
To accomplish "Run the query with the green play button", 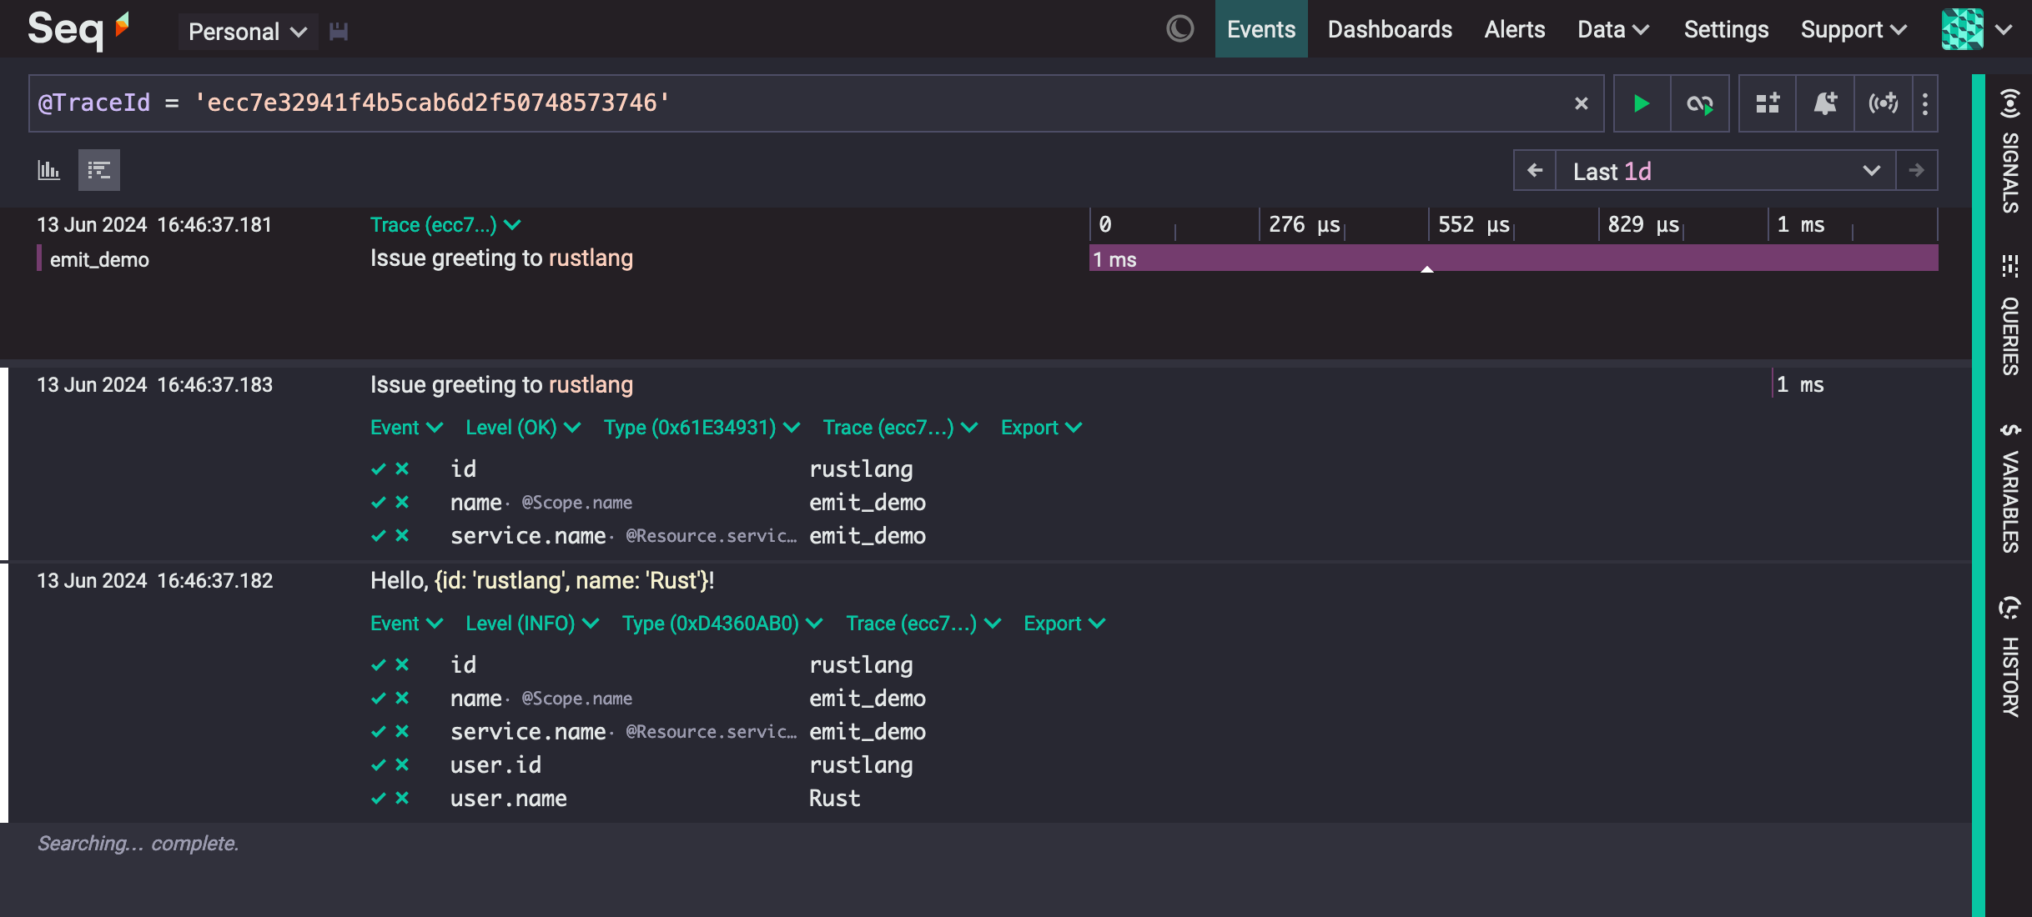I will (1641, 103).
